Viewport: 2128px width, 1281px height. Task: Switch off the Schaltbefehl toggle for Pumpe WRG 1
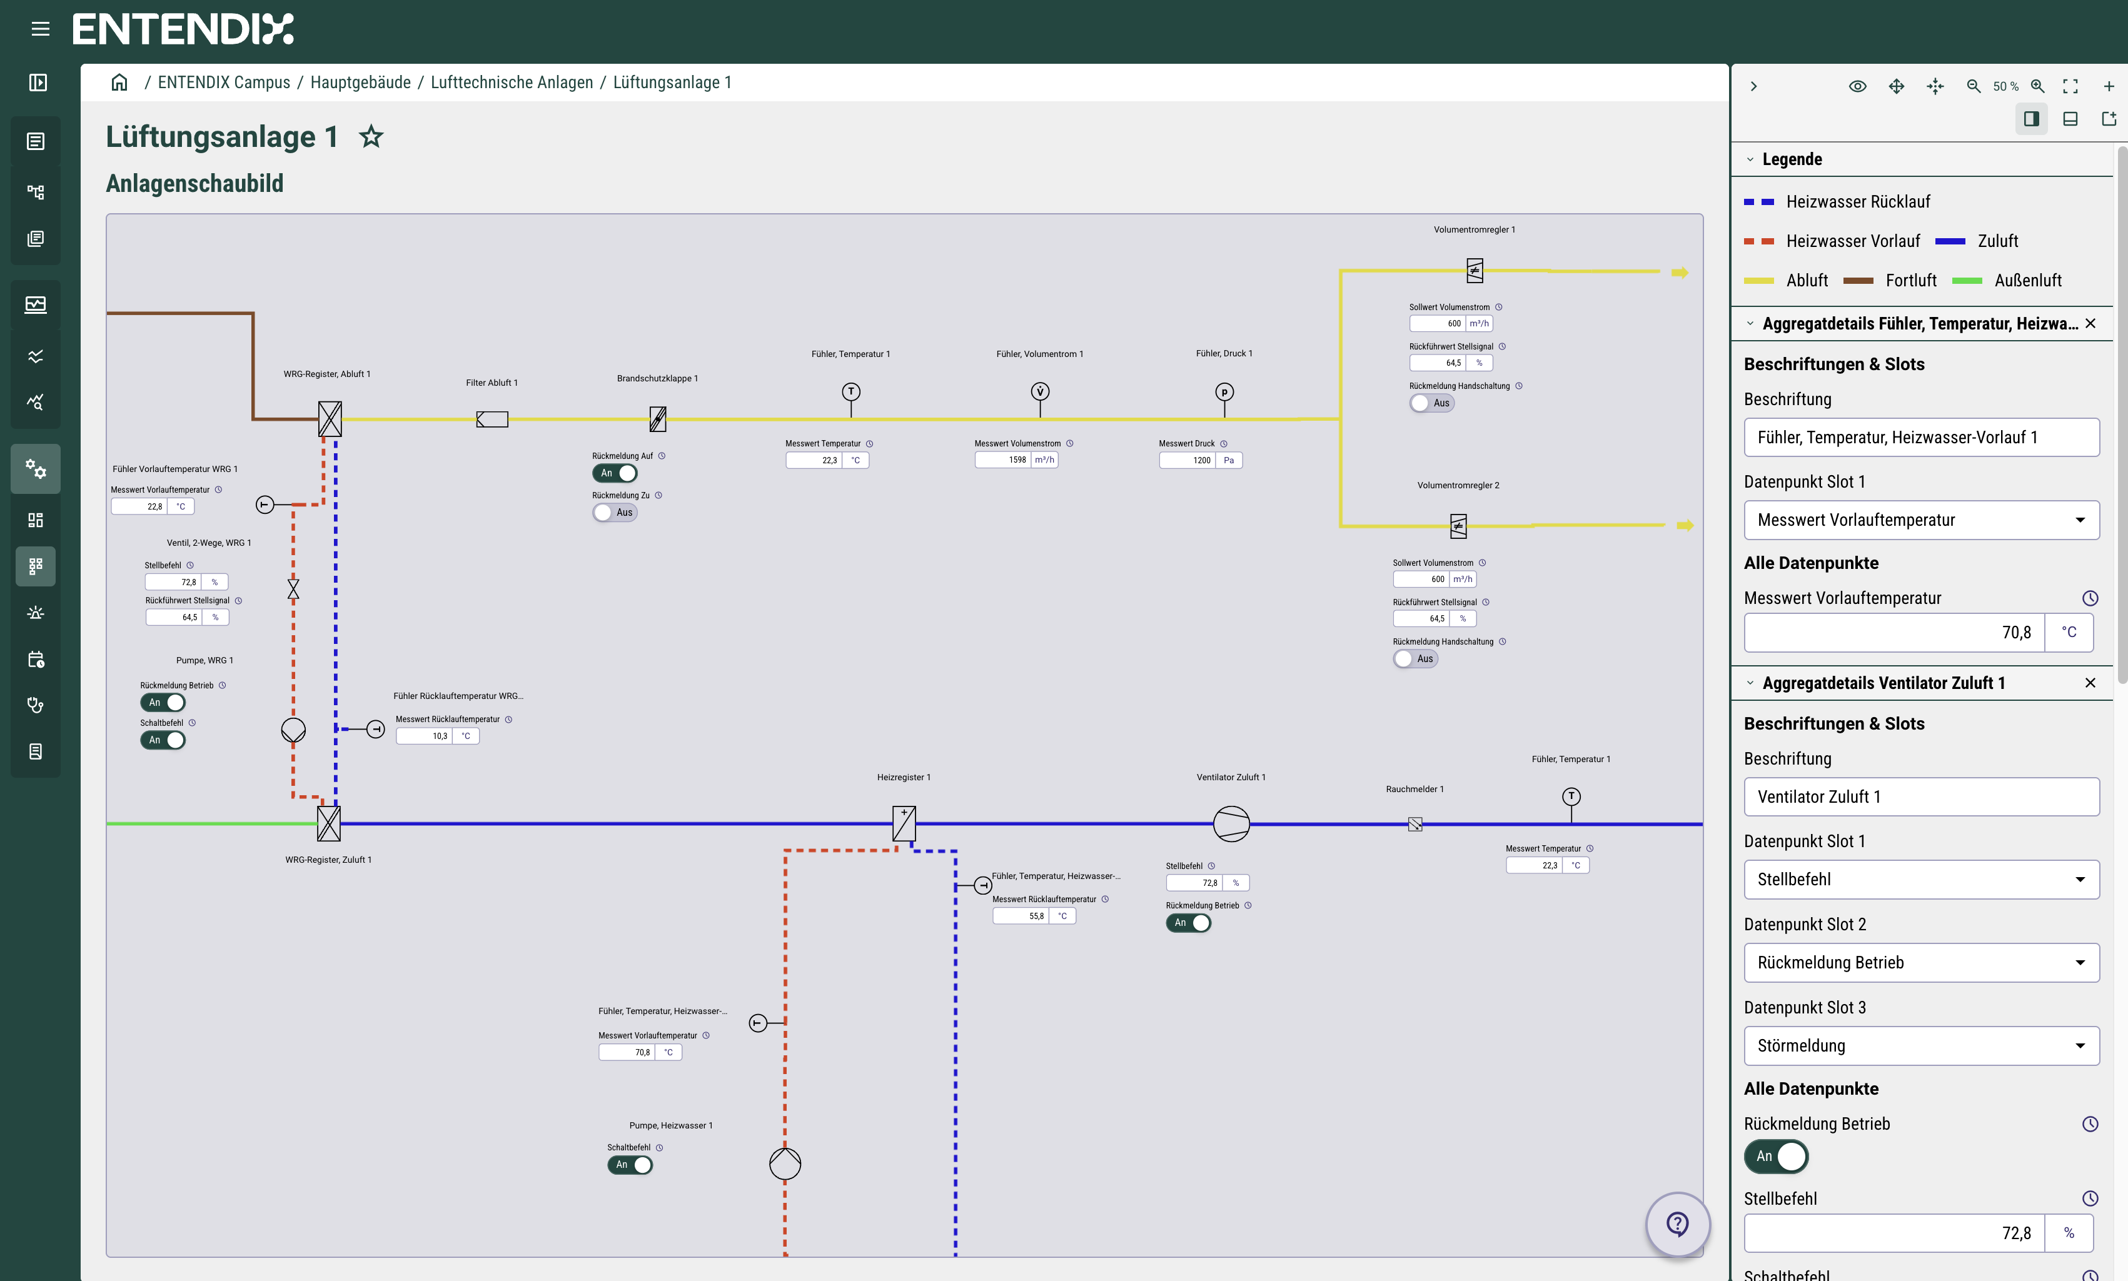[x=163, y=740]
